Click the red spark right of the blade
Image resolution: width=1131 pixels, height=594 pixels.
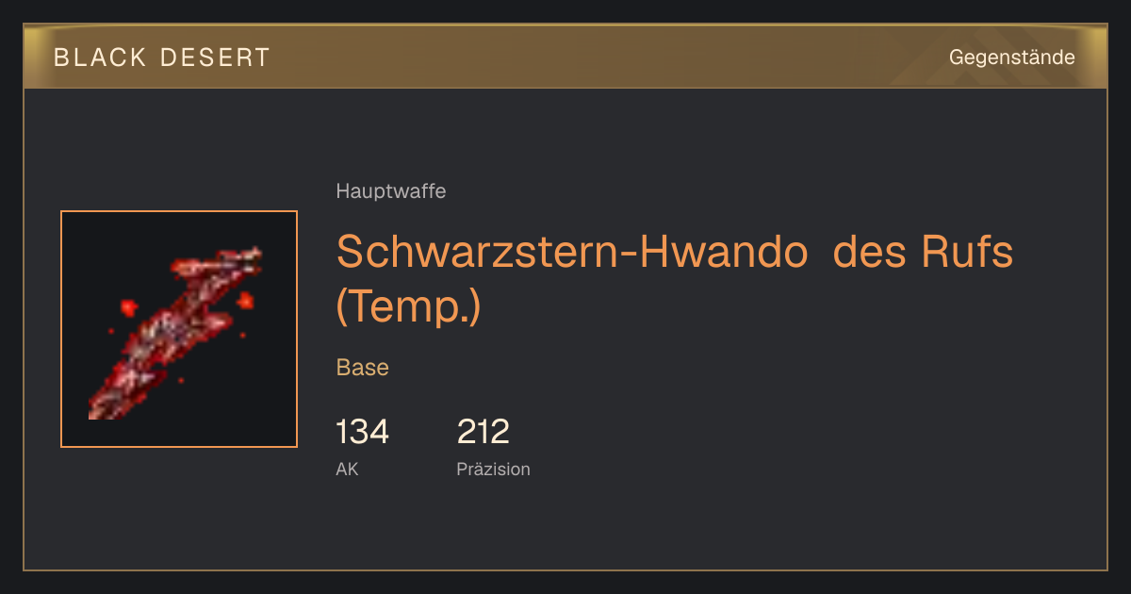click(245, 302)
